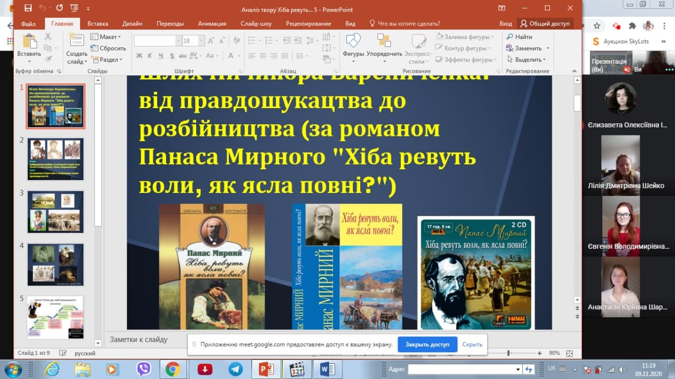Image resolution: width=675 pixels, height=379 pixels.
Task: Select slide 4 thumbnail in slide panel
Action: (55, 265)
